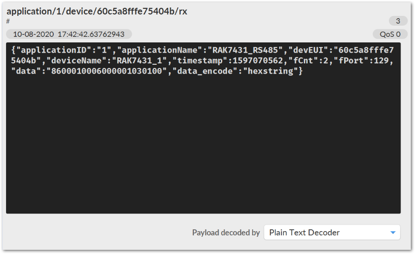
Task: Open the Plain Text Decoder dropdown arrow
Action: pyautogui.click(x=393, y=233)
